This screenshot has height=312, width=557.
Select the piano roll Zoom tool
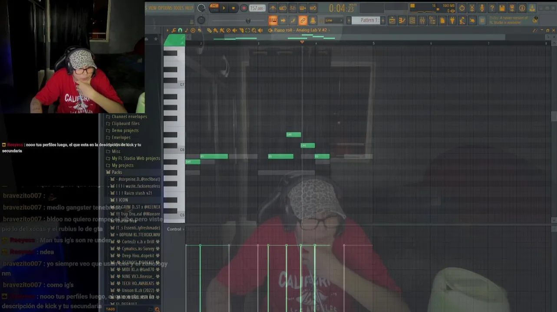pos(254,30)
